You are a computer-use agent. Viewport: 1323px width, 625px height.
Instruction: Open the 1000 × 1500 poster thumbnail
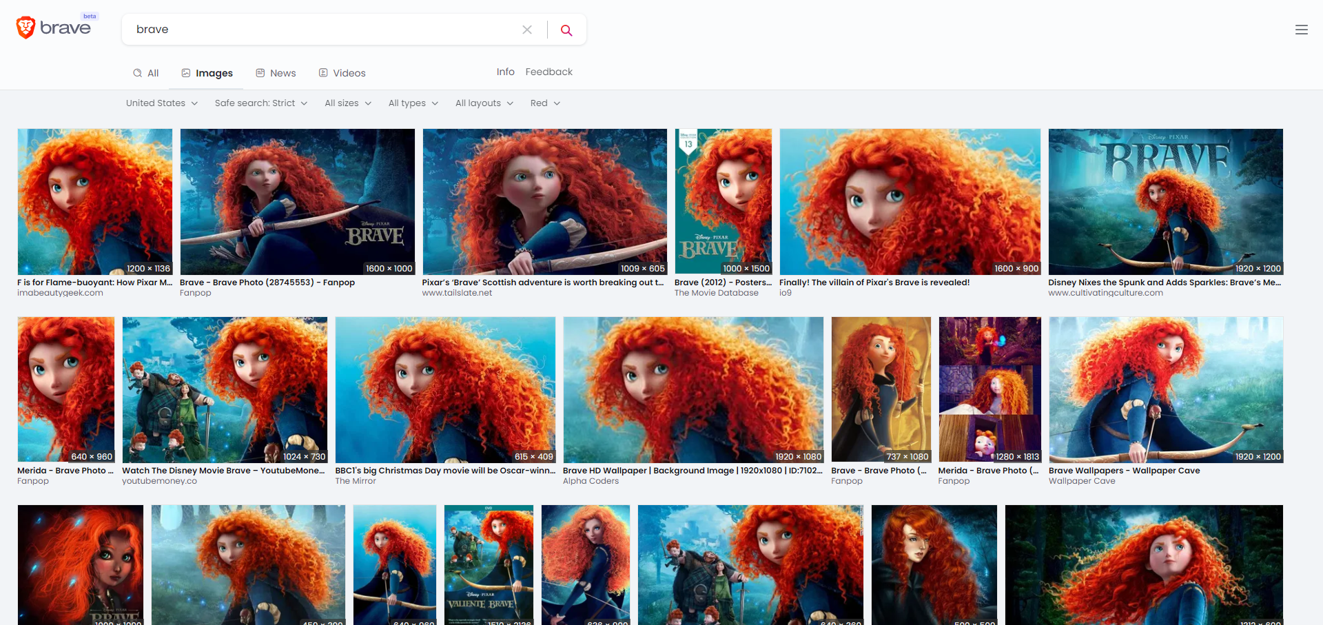(x=724, y=202)
